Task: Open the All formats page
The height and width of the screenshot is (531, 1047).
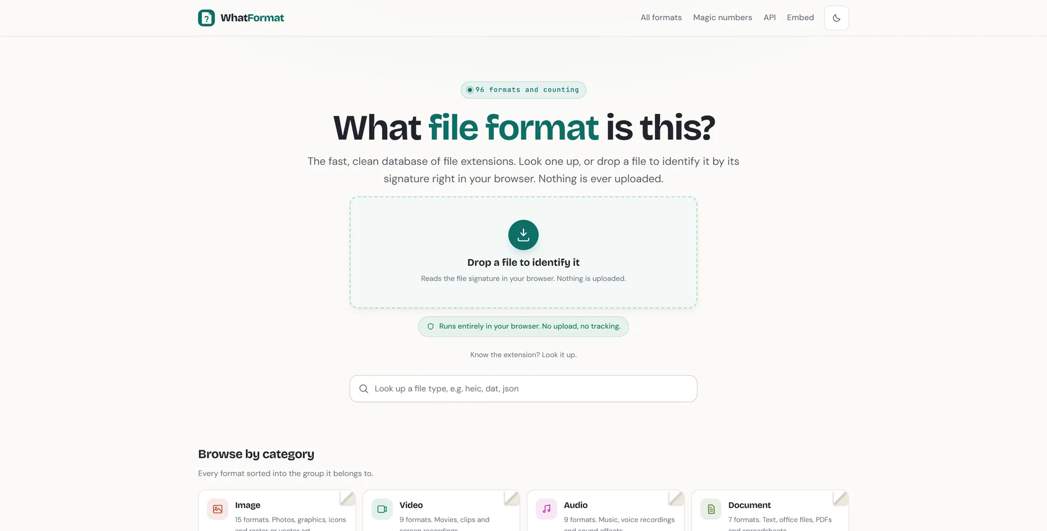Action: [x=661, y=17]
